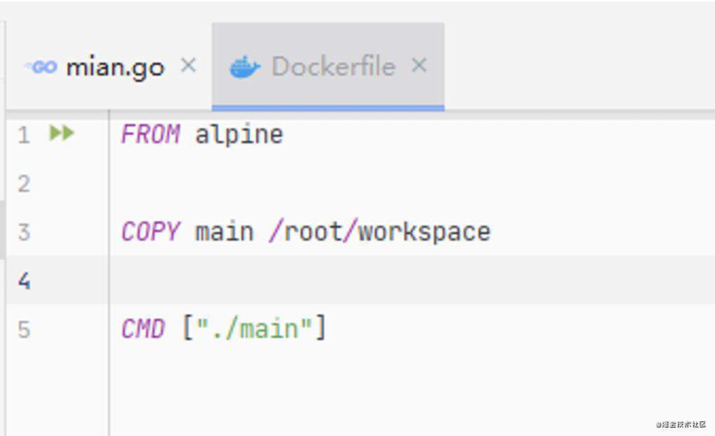715x436 pixels.
Task: Place cursor on main in COPY line
Action: [x=224, y=232]
